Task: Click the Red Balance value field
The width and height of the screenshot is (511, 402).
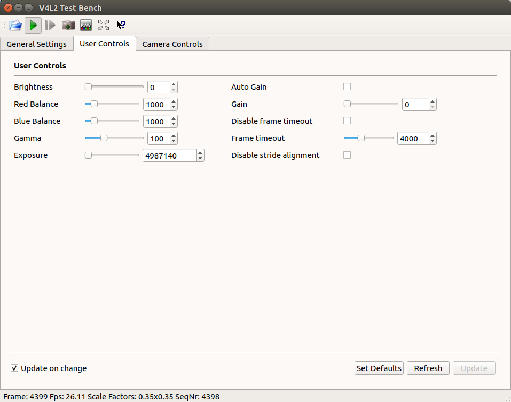Action: (x=156, y=104)
